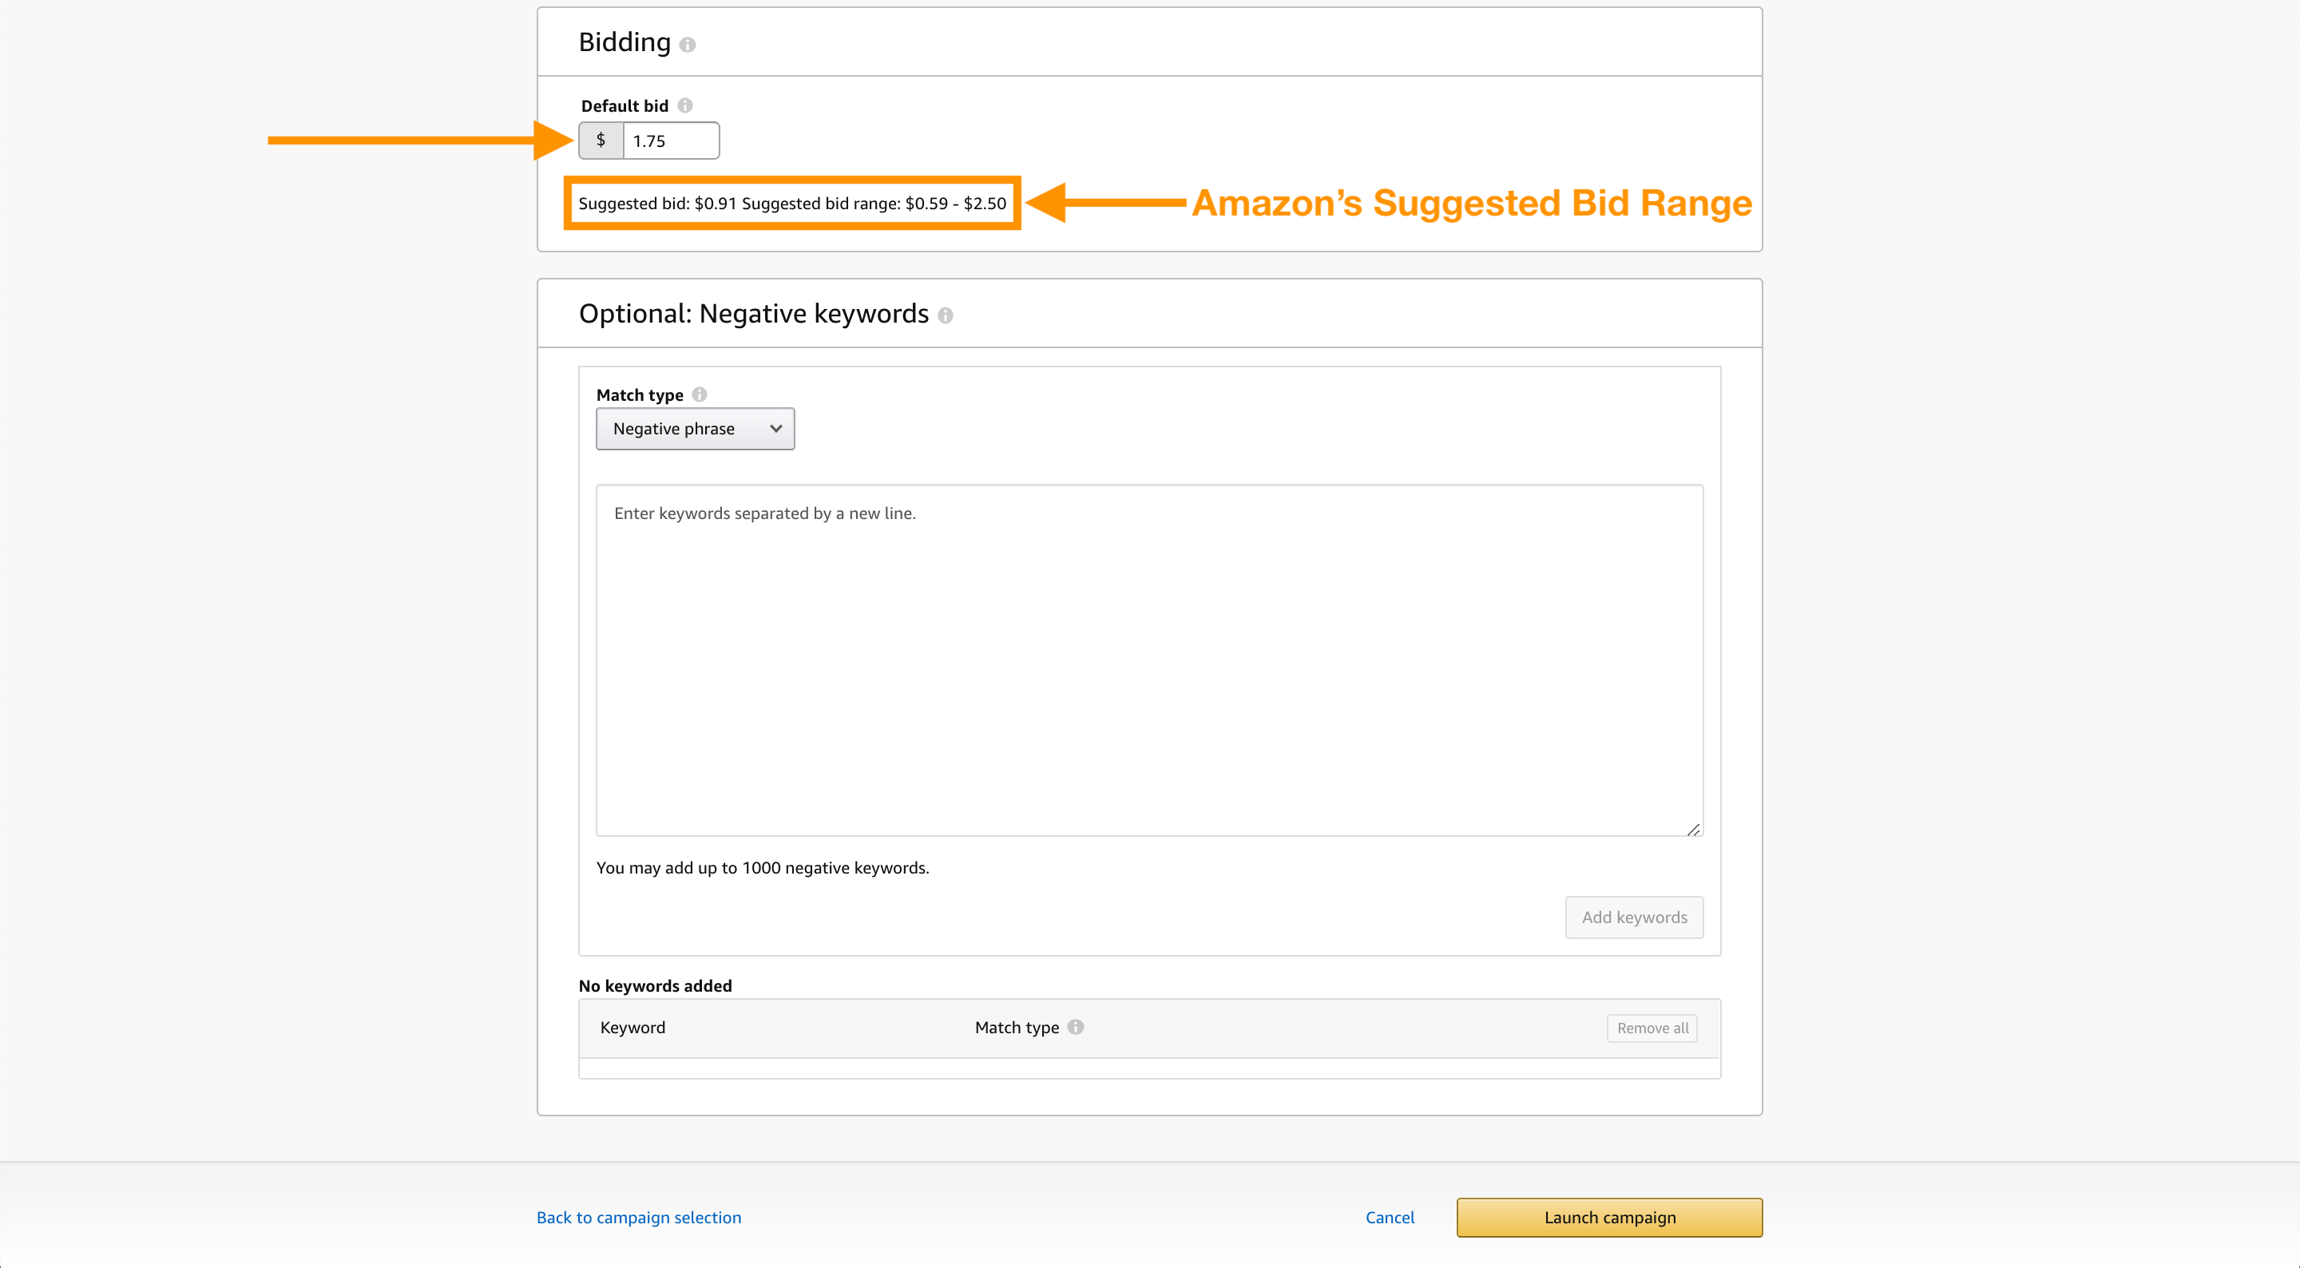Click the info icon next to Bidding

[687, 45]
